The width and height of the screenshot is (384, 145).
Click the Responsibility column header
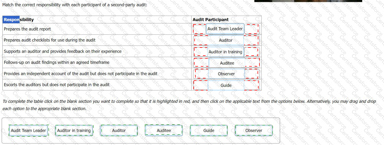[19, 20]
